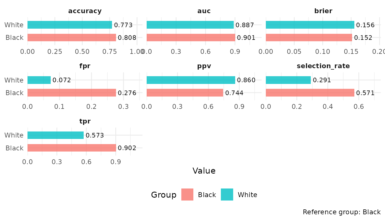385x220 pixels.
Task: Click the White bar in accuracy panel
Action: (70, 25)
